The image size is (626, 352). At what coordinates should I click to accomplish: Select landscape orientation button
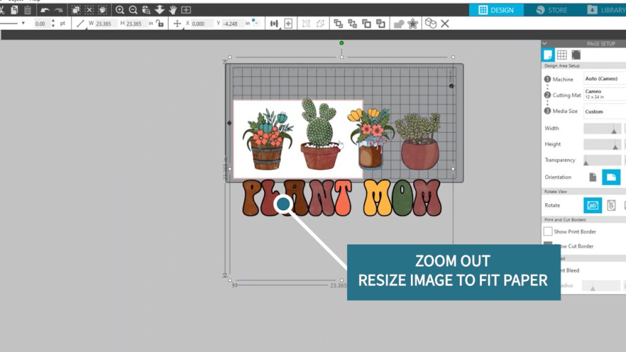point(611,177)
